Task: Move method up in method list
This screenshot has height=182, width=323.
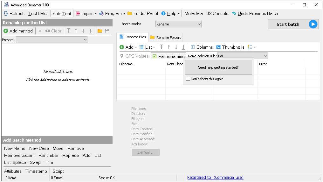Action: [76, 31]
